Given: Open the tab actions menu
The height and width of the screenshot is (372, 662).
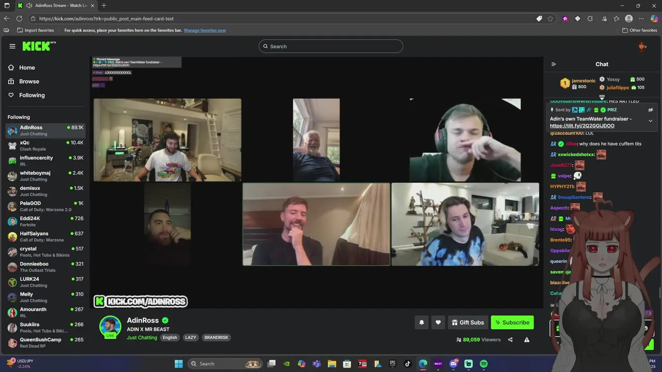Looking at the screenshot, I should [7, 6].
